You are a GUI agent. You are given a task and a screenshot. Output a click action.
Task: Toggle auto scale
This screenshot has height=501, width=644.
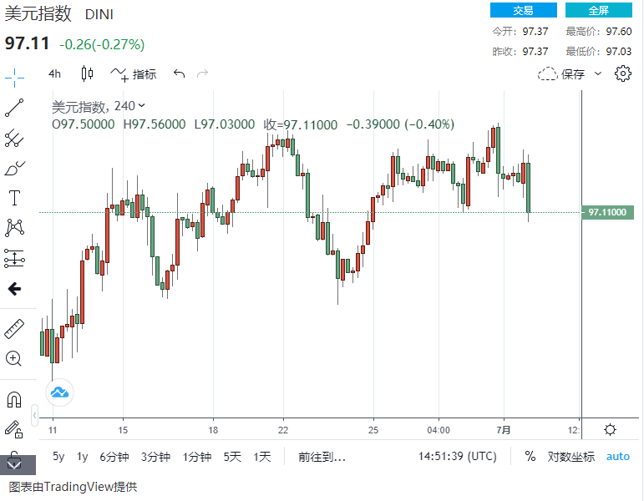[x=618, y=457]
